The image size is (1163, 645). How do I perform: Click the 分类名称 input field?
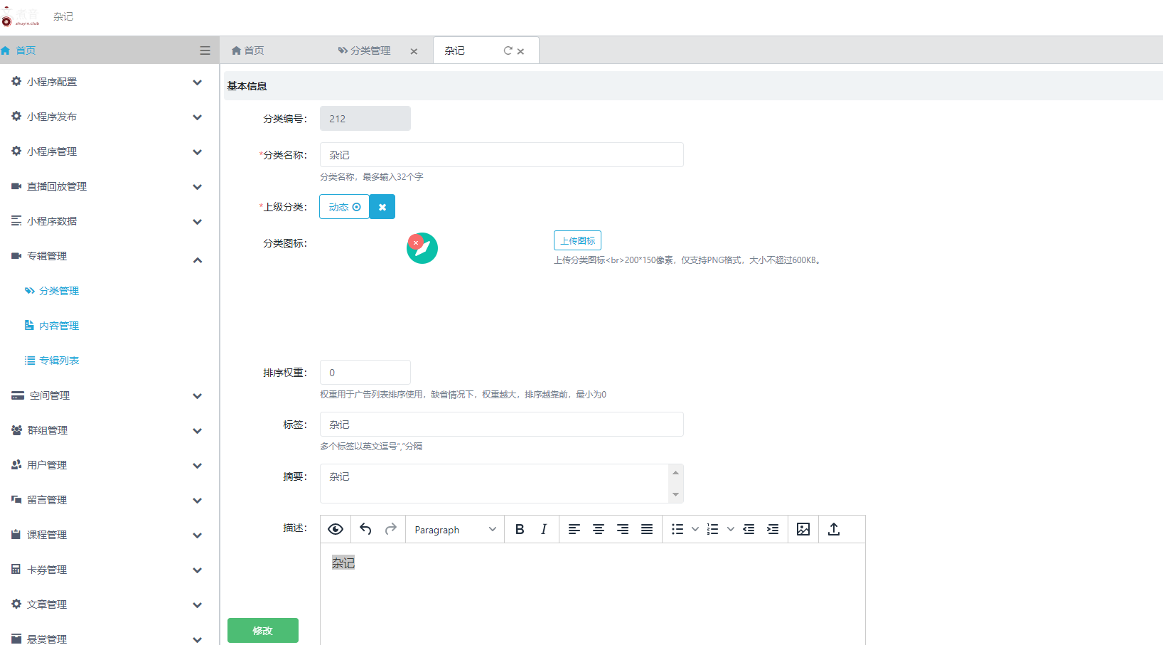(501, 155)
